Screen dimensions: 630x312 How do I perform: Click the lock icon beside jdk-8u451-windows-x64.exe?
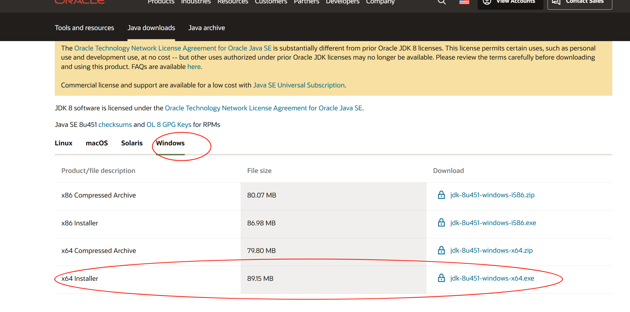click(x=441, y=278)
